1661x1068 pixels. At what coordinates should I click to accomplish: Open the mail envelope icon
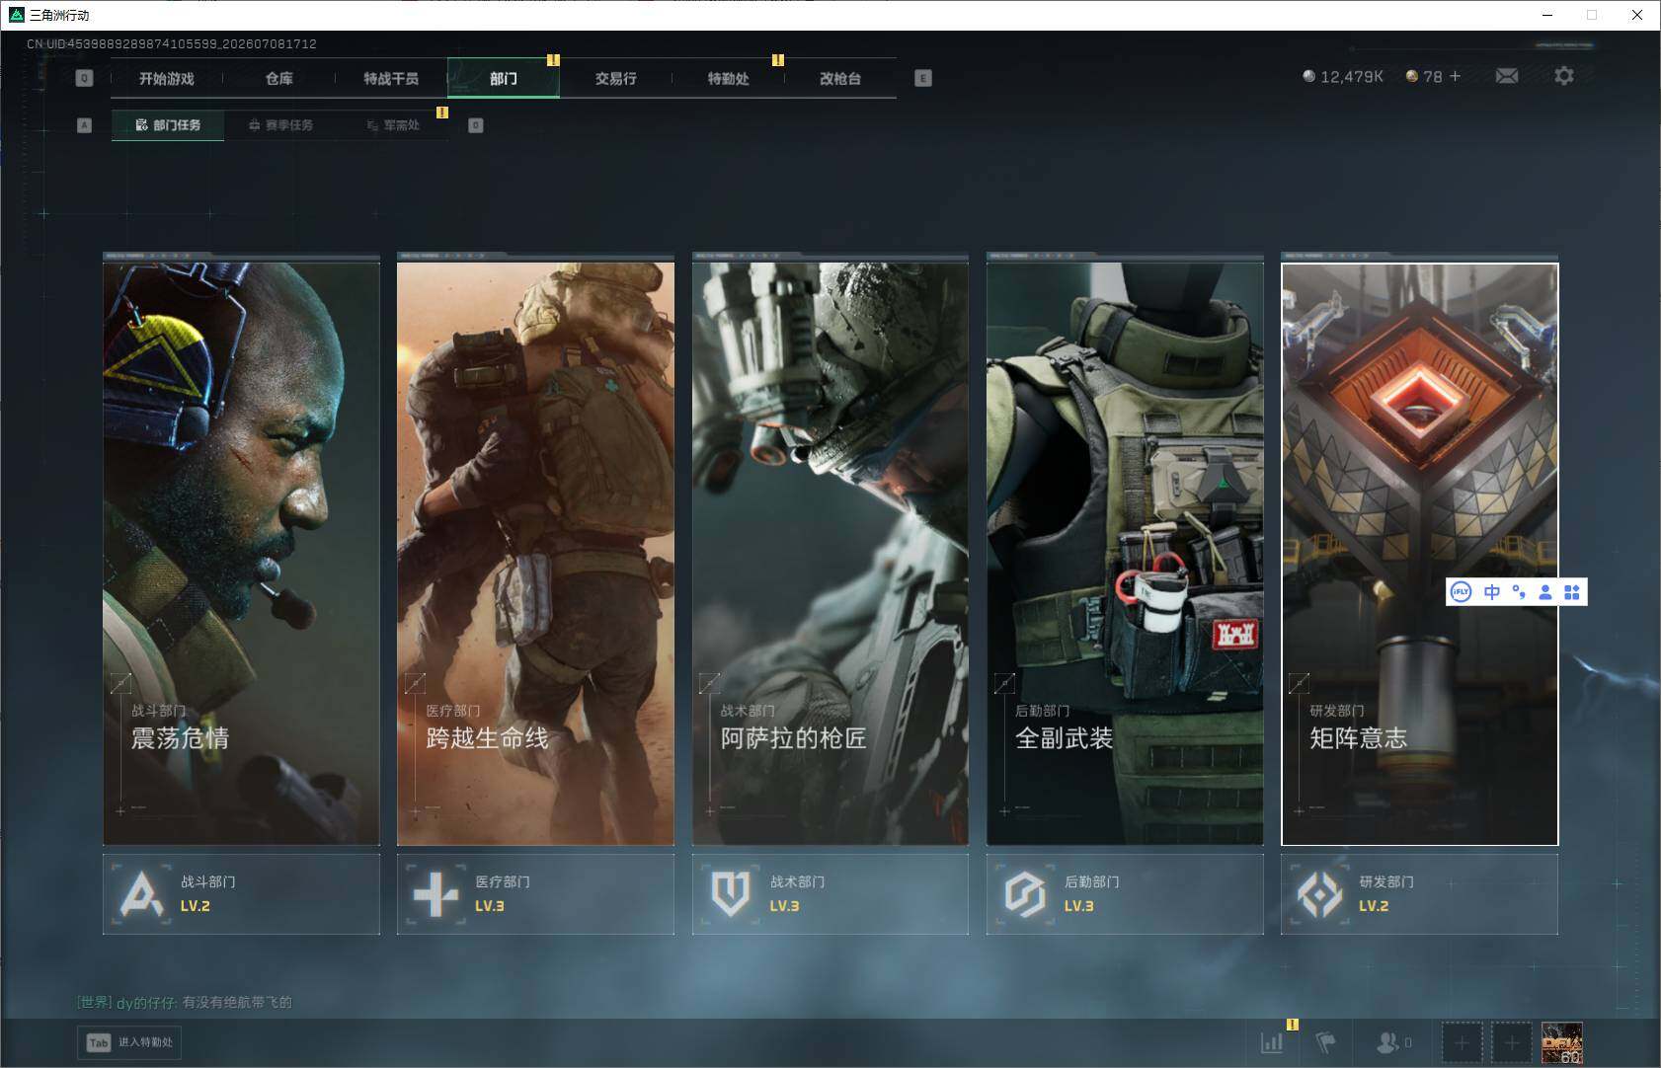[x=1507, y=76]
